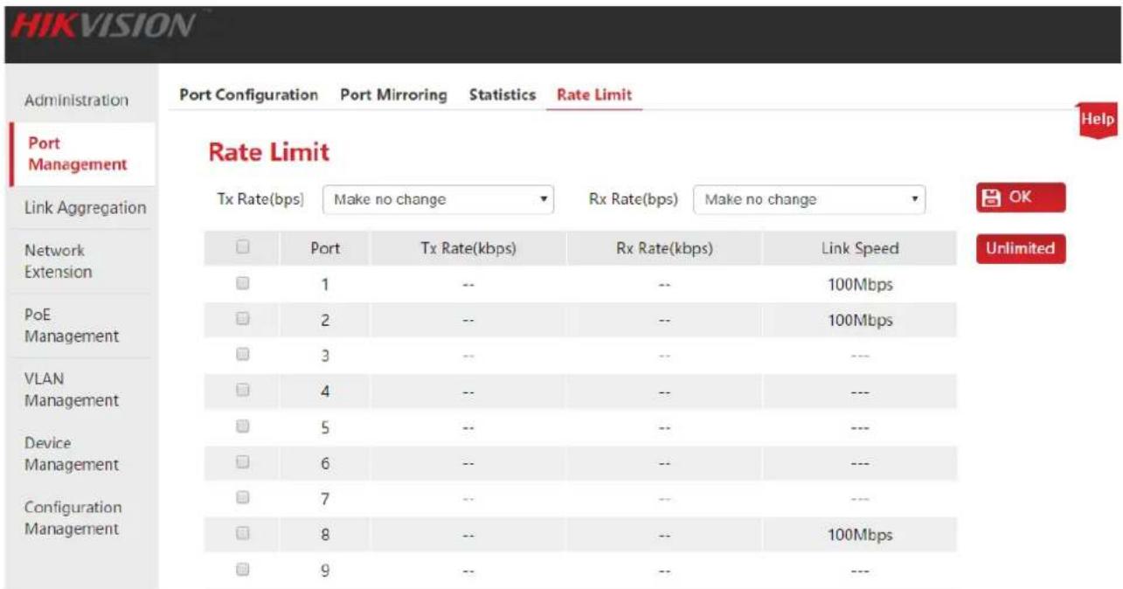Screen dimensions: 1123x589
Task: Check the box for port 3
Action: point(243,355)
